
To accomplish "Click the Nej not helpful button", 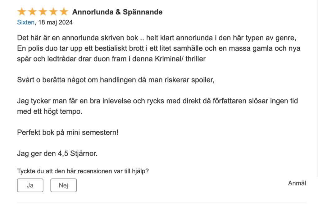I will click(x=63, y=185).
